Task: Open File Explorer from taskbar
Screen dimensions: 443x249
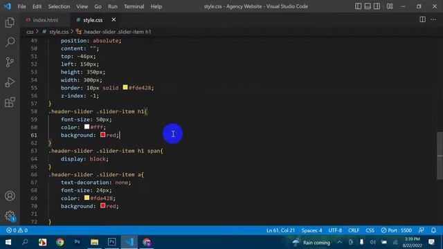Action: 94,242
